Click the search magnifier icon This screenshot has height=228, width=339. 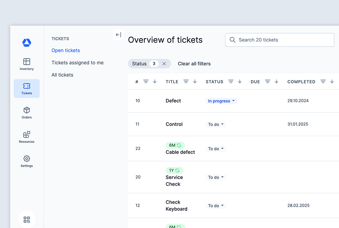[x=233, y=40]
